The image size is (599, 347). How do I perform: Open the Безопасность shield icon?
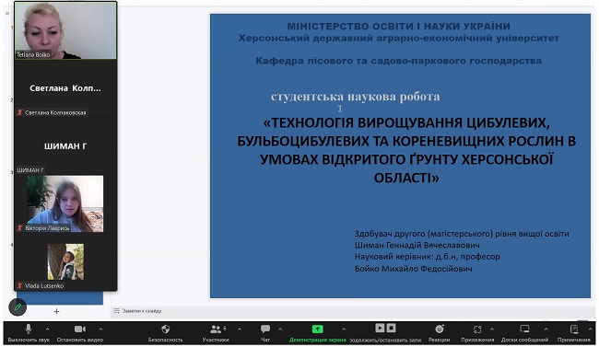click(165, 330)
